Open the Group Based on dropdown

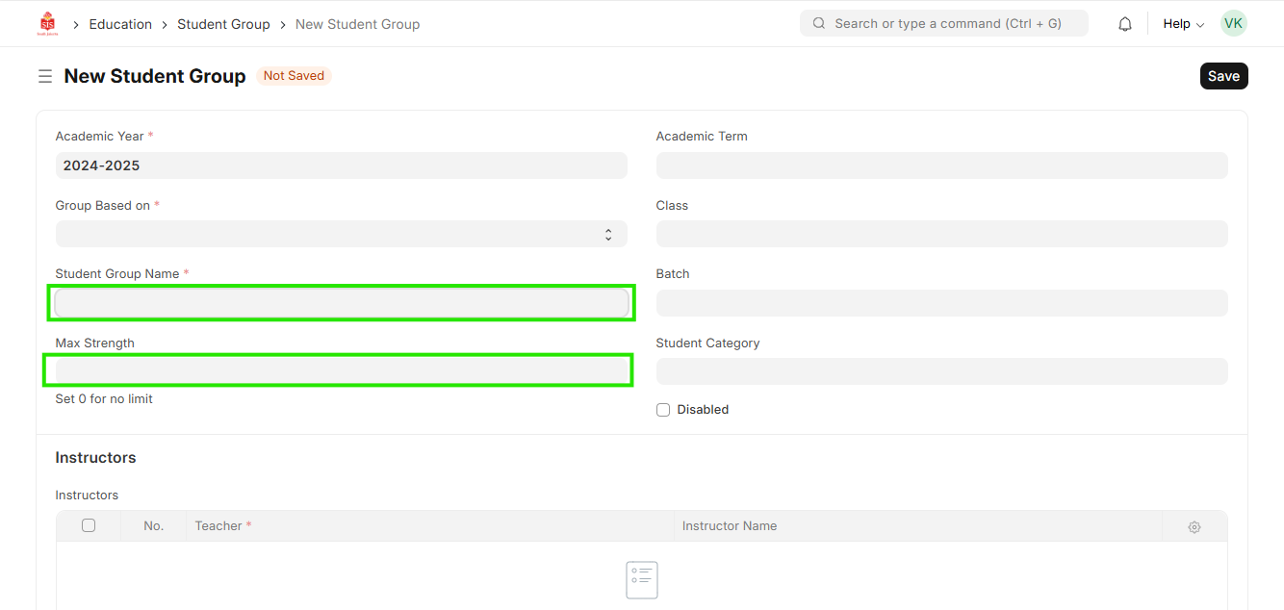pyautogui.click(x=341, y=234)
